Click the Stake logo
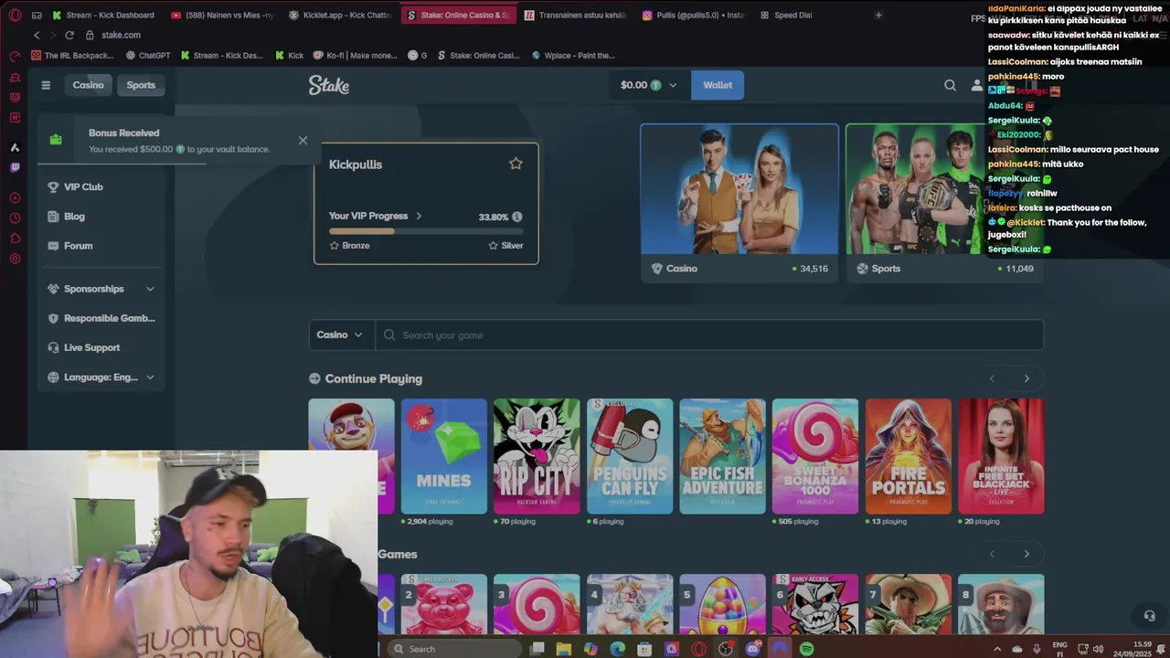 click(329, 85)
